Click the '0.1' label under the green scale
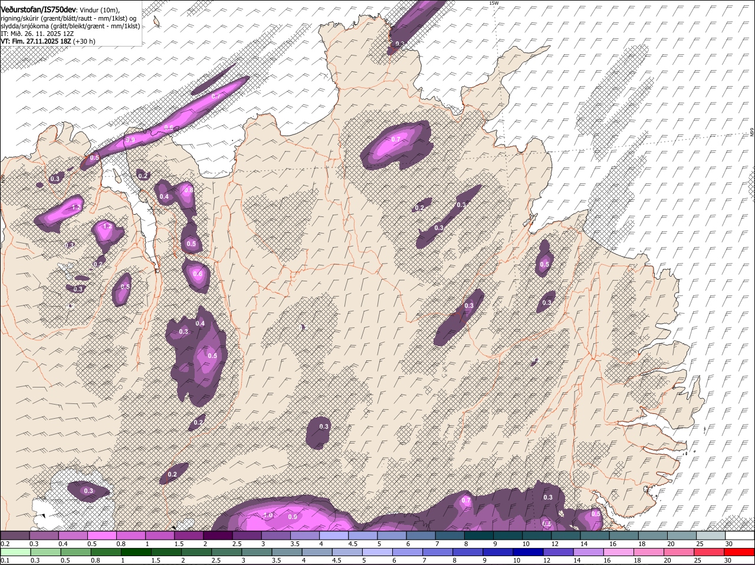This screenshot has width=755, height=565. click(4, 560)
